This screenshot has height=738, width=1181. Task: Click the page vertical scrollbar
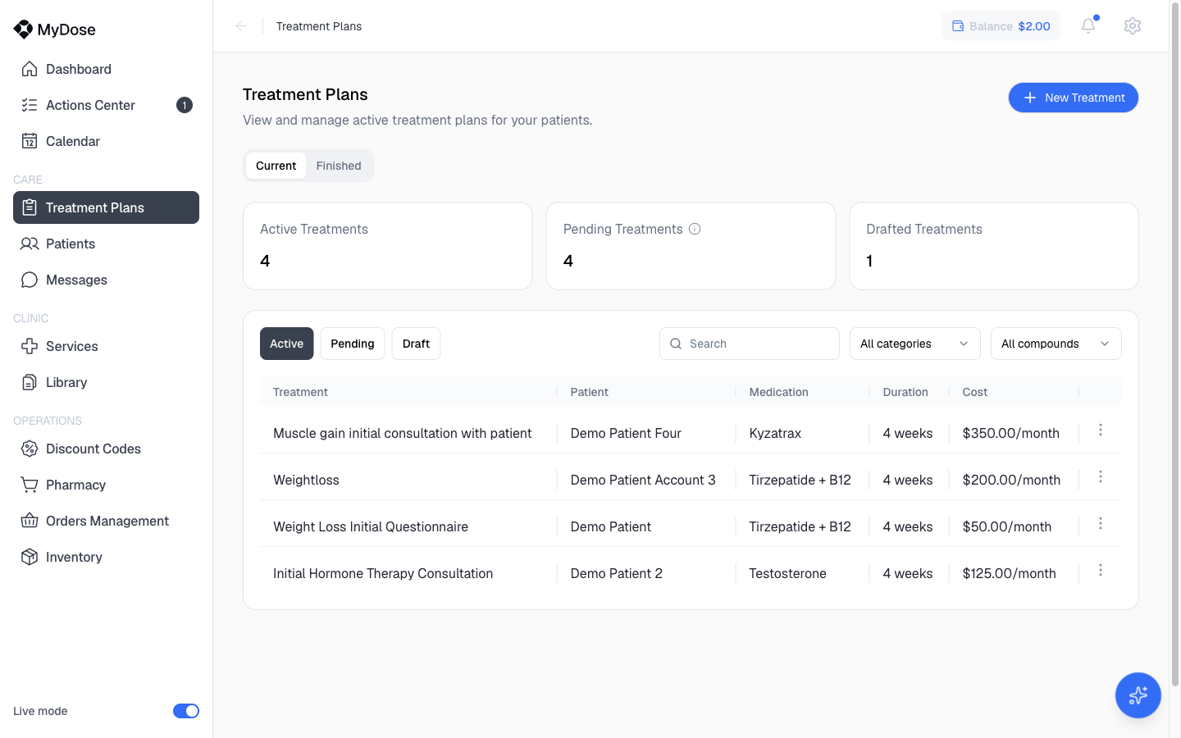tap(1174, 344)
